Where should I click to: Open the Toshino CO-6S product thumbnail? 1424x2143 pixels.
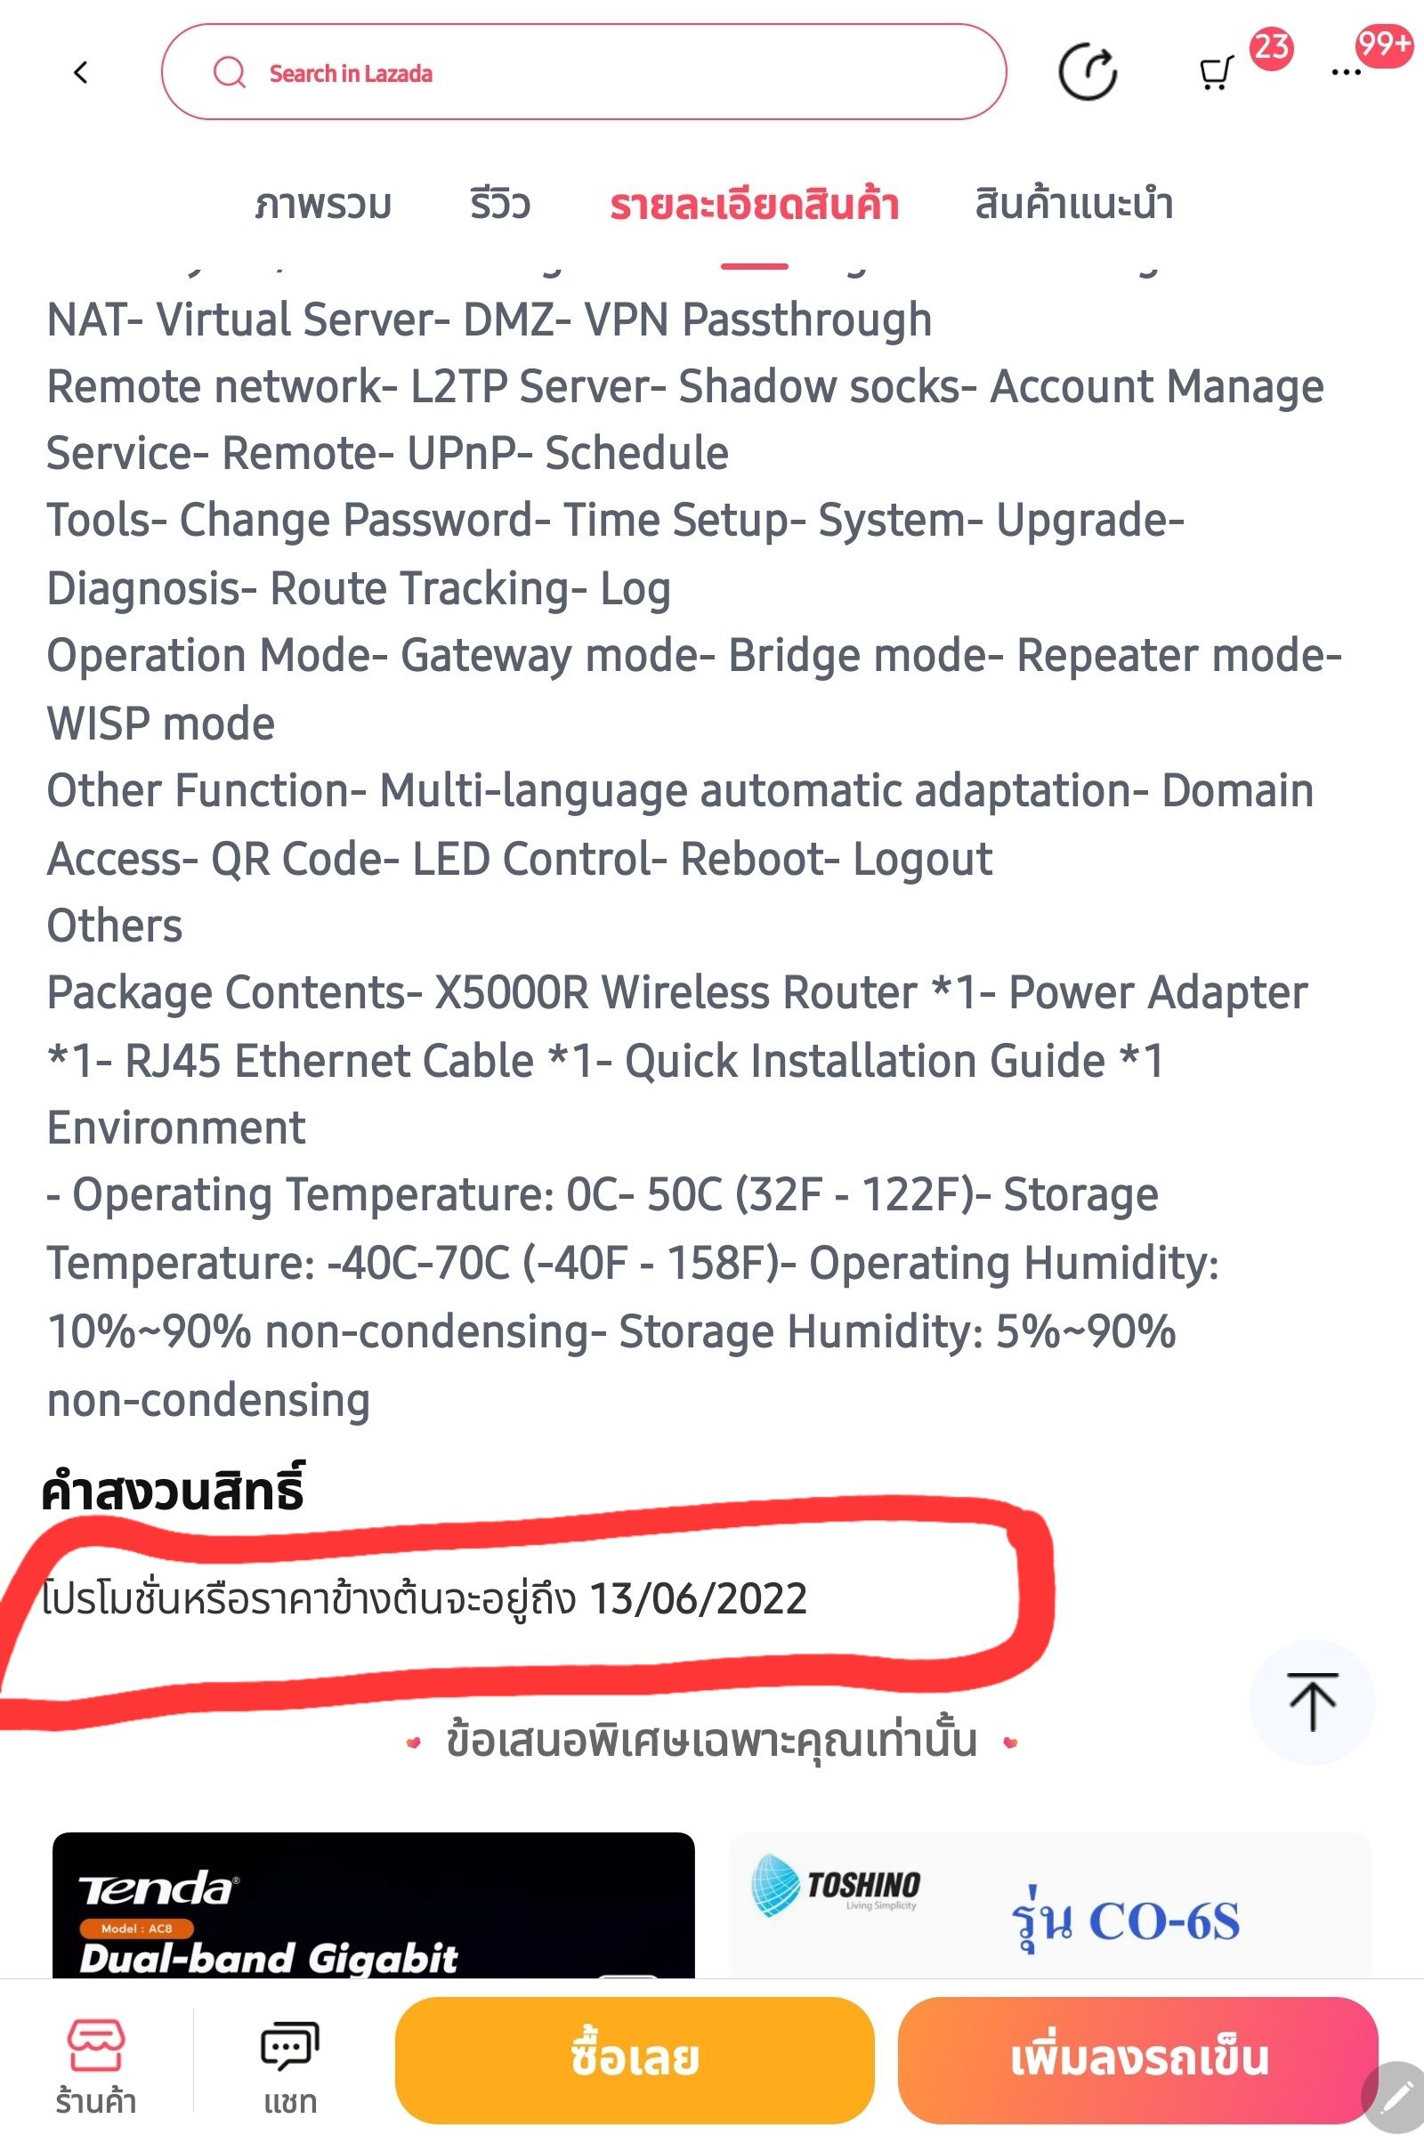pyautogui.click(x=1050, y=1905)
